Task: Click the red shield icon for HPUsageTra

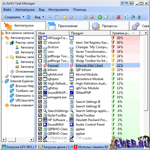Action: pyautogui.click(x=113, y=38)
